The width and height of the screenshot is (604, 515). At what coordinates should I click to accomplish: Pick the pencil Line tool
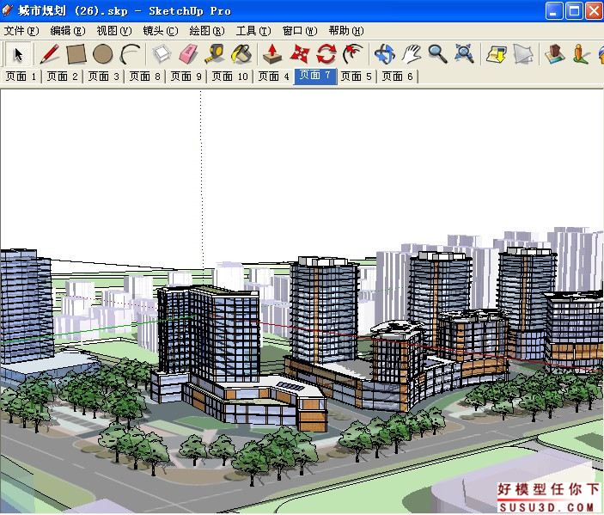[50, 54]
